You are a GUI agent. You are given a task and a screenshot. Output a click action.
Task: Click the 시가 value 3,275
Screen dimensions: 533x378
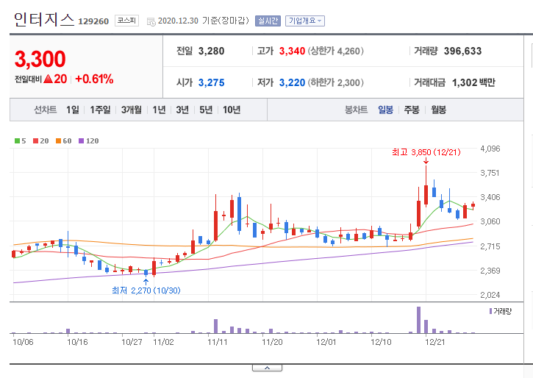212,82
